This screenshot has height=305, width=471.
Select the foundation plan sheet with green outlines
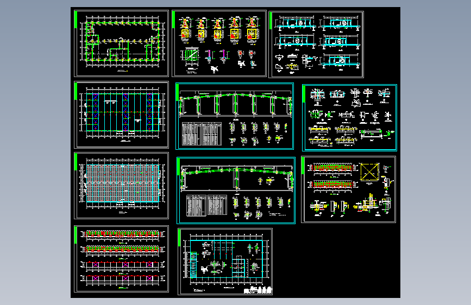(x=121, y=43)
